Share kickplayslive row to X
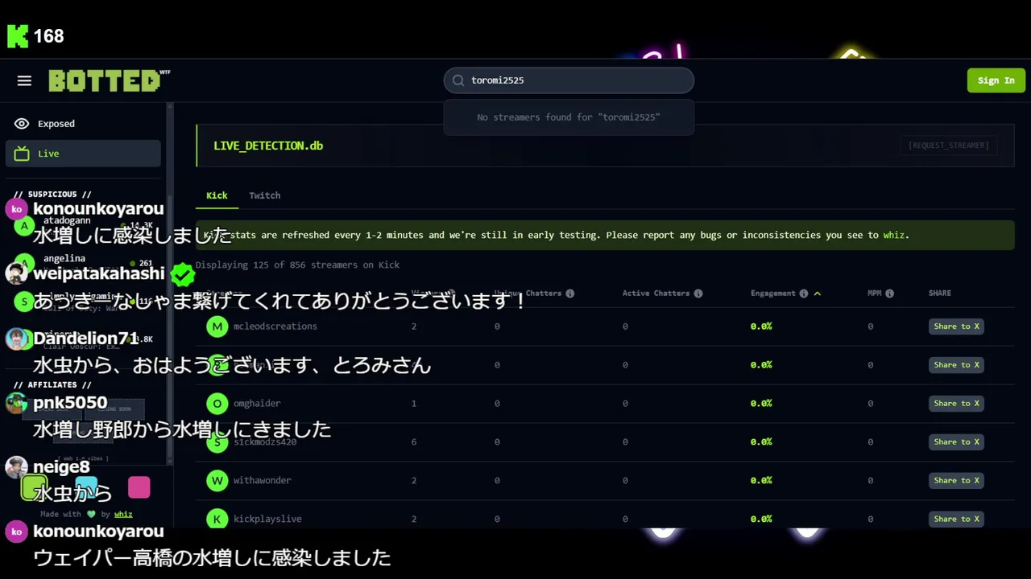 956,519
